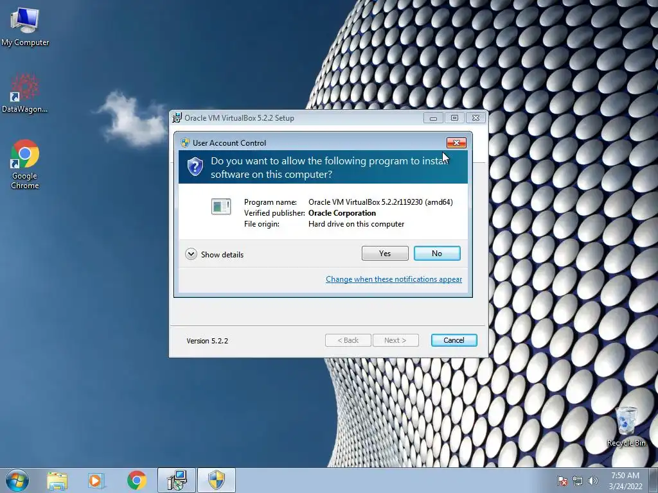Maximize the VirtualBox Setup window

click(x=454, y=118)
